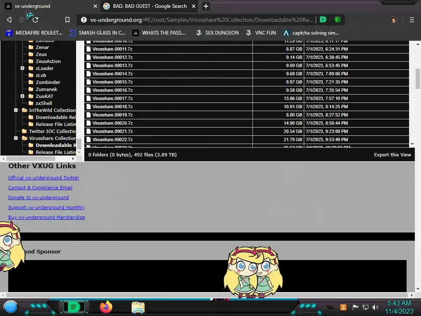Screen dimensions: 421x316
Task: Expand the zLoader tree folder
Action: (x=23, y=68)
